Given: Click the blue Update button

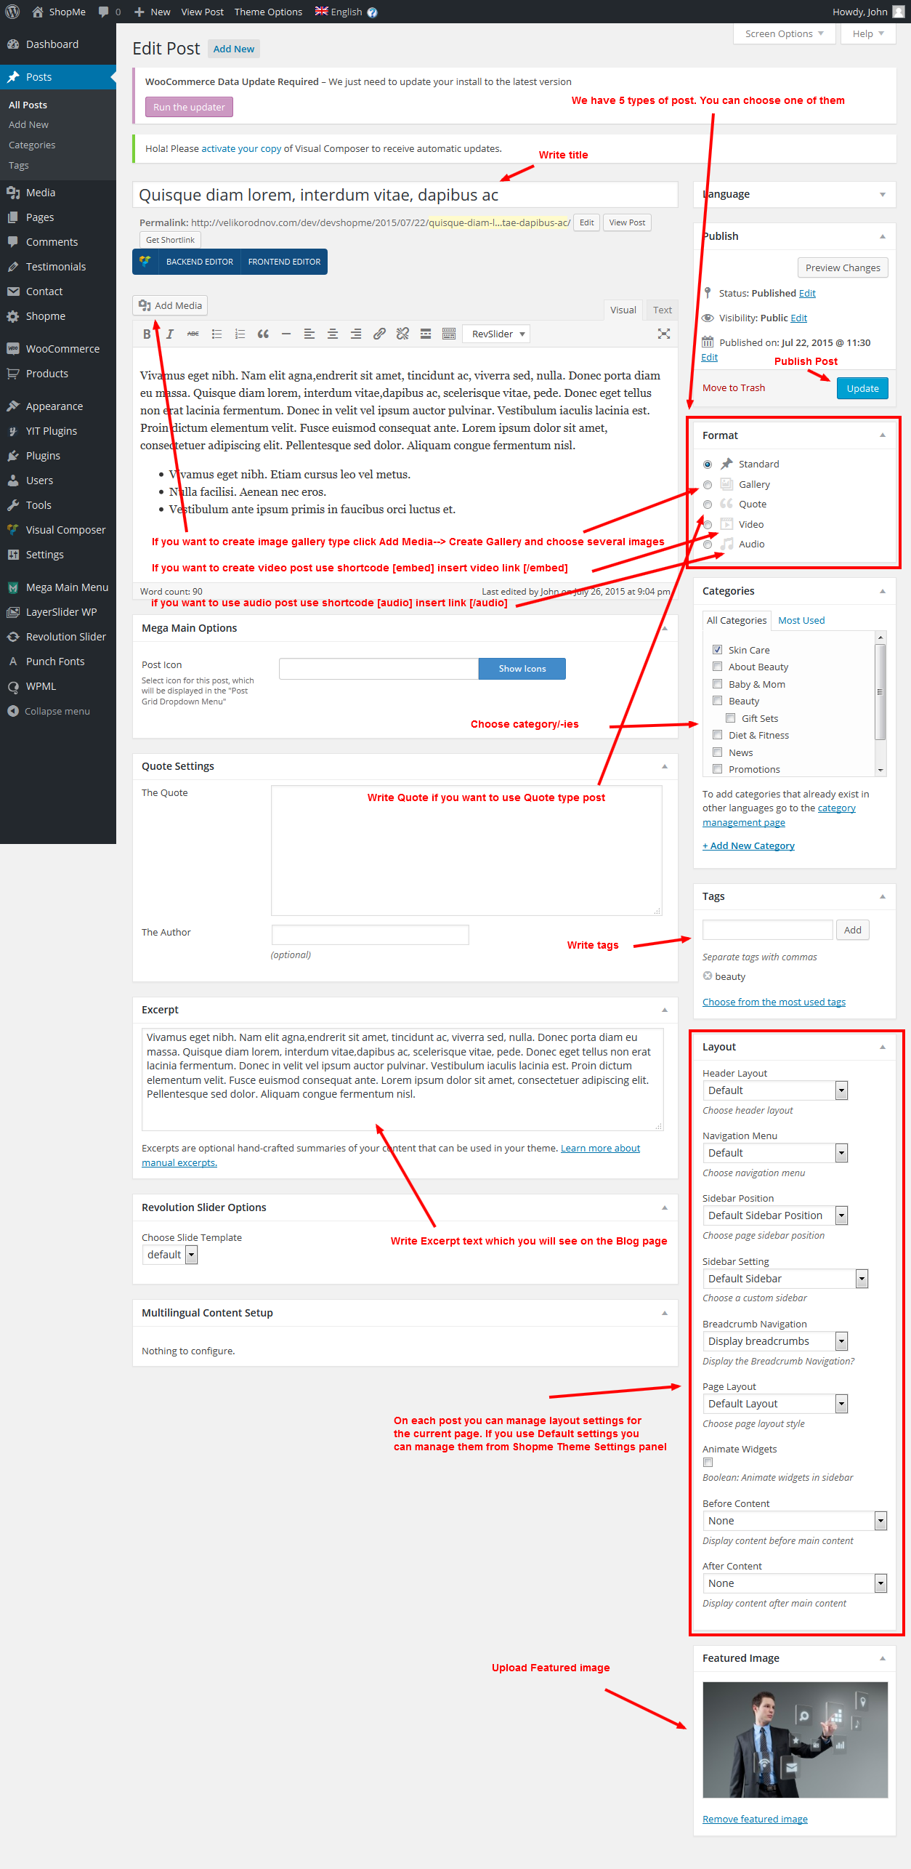Looking at the screenshot, I should point(862,388).
